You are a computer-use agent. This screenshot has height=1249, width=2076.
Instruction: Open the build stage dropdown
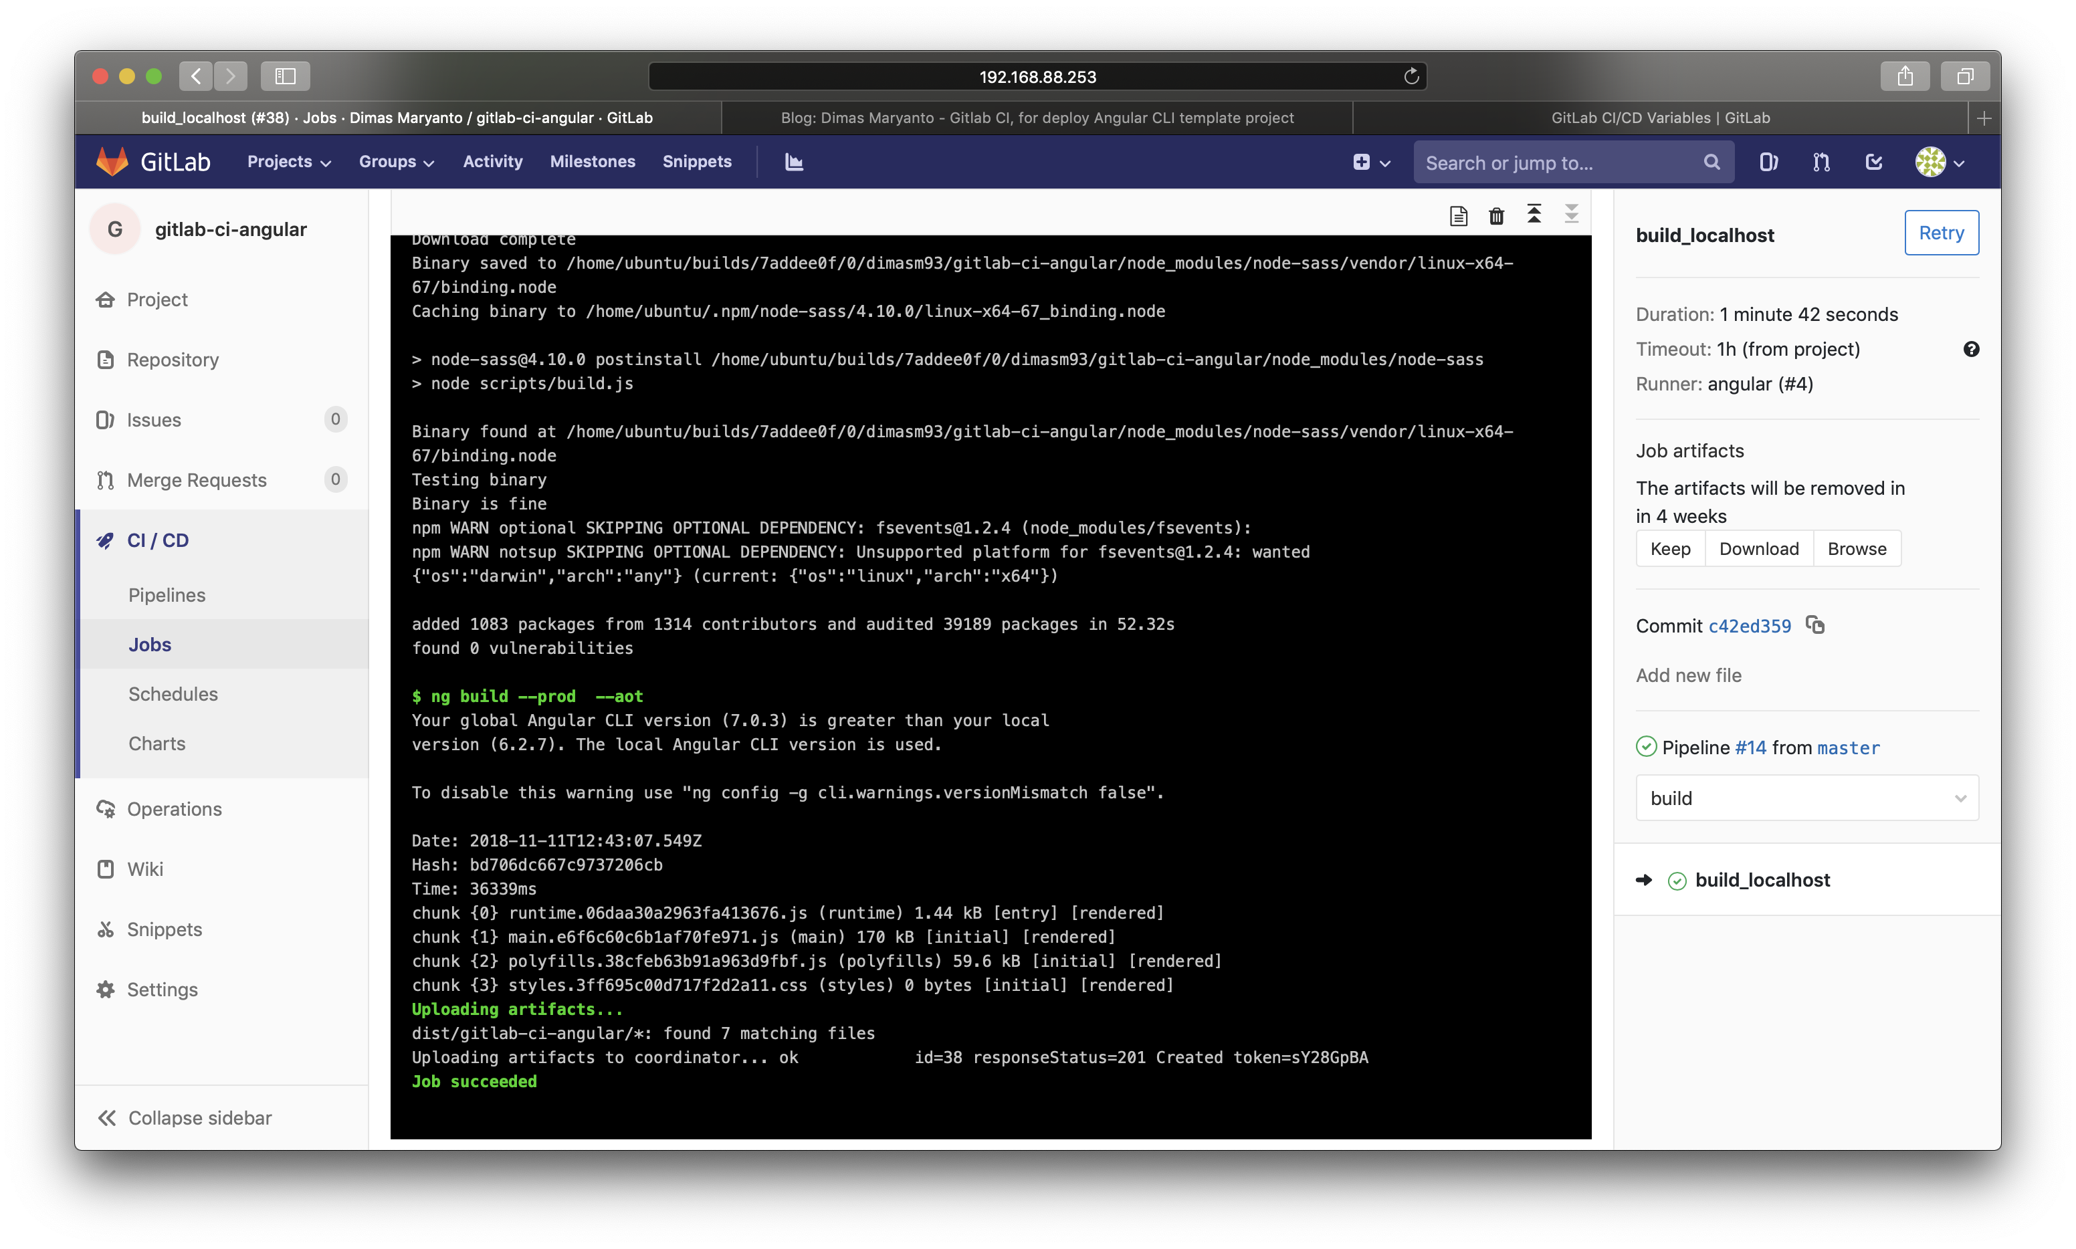pos(1806,798)
